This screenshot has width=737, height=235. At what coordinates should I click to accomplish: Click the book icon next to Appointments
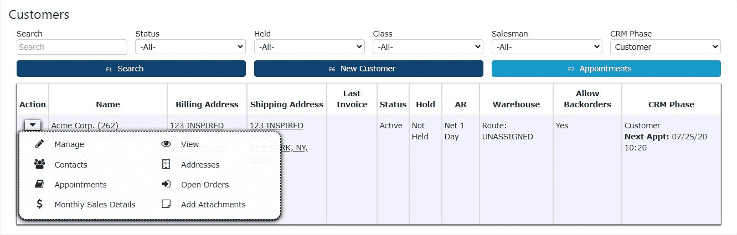click(x=39, y=185)
